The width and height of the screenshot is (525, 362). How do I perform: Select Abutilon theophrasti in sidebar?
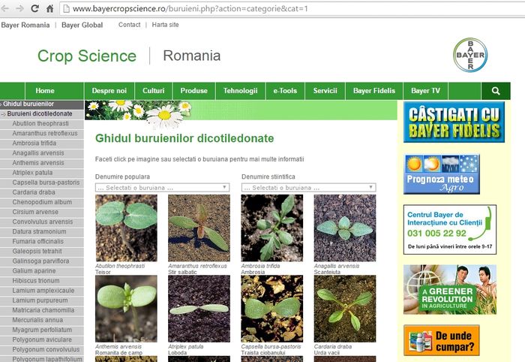(x=42, y=124)
